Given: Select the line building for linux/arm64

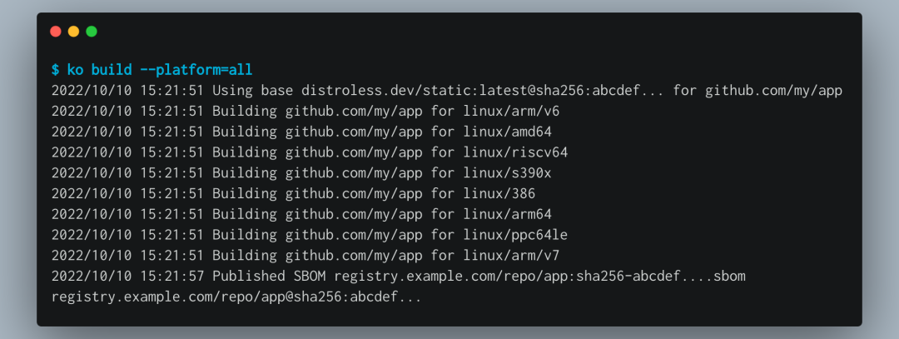Looking at the screenshot, I should tap(300, 214).
